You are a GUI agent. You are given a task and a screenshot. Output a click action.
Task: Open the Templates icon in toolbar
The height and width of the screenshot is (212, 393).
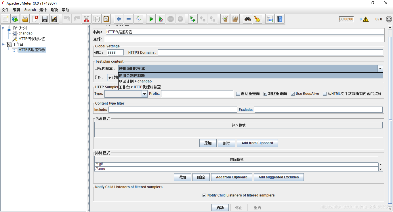[x=15, y=19]
